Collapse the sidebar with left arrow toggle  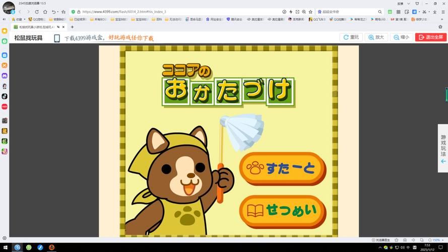[x=4, y=19]
